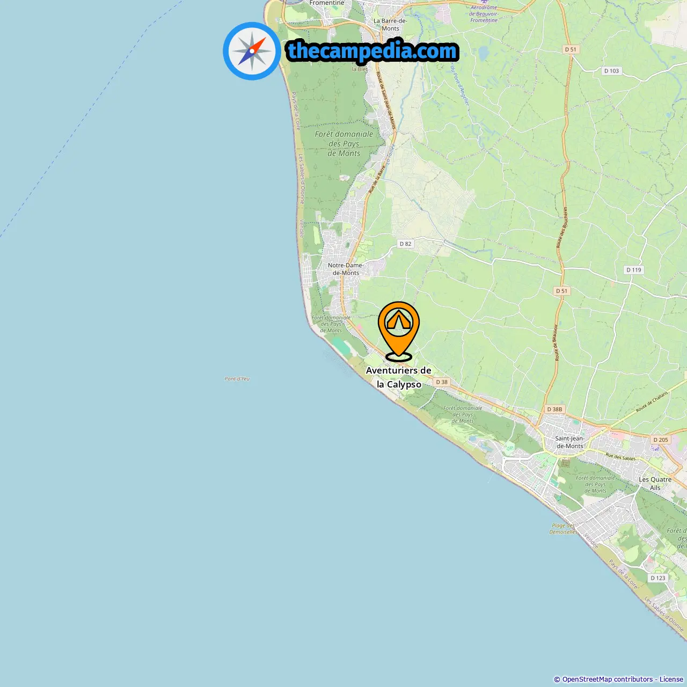Open the License link

coord(671,679)
